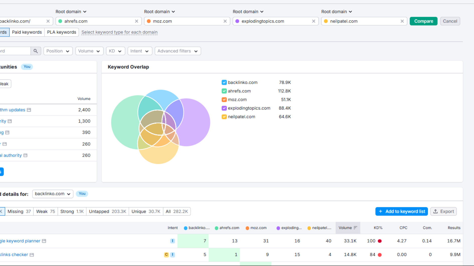Open the backlinko.com domain details dropdown

(53, 194)
